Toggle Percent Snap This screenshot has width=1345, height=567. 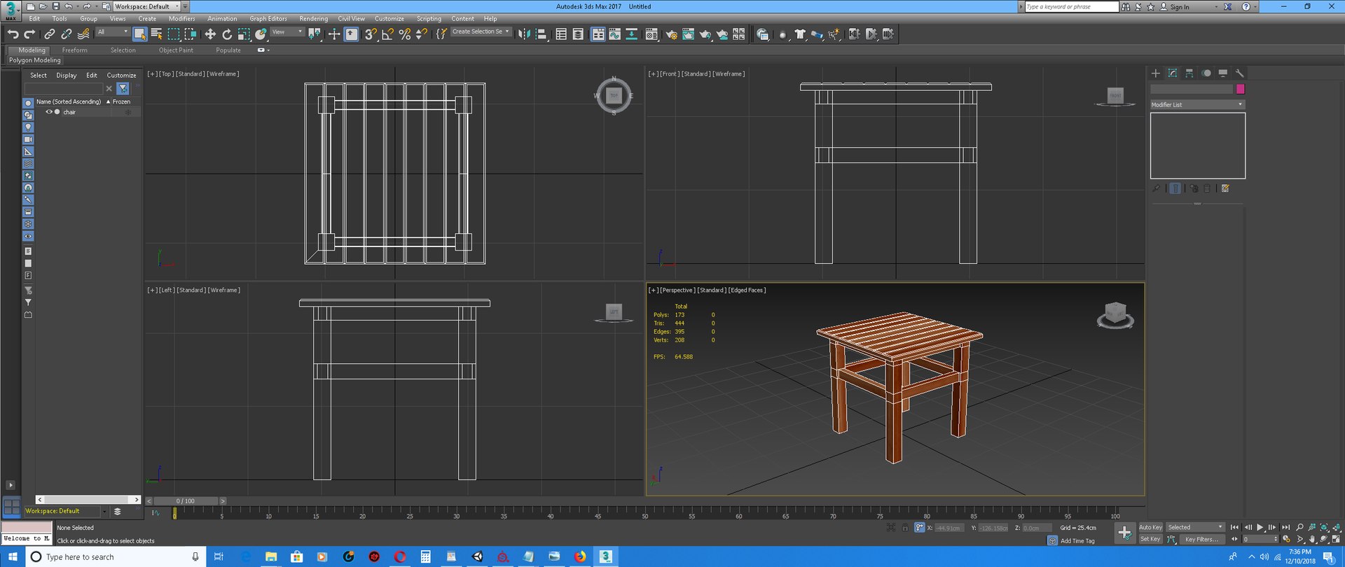pyautogui.click(x=404, y=34)
